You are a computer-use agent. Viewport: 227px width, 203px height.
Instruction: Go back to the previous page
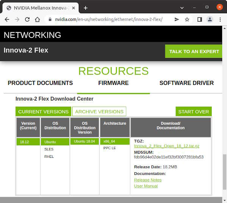click(x=7, y=19)
